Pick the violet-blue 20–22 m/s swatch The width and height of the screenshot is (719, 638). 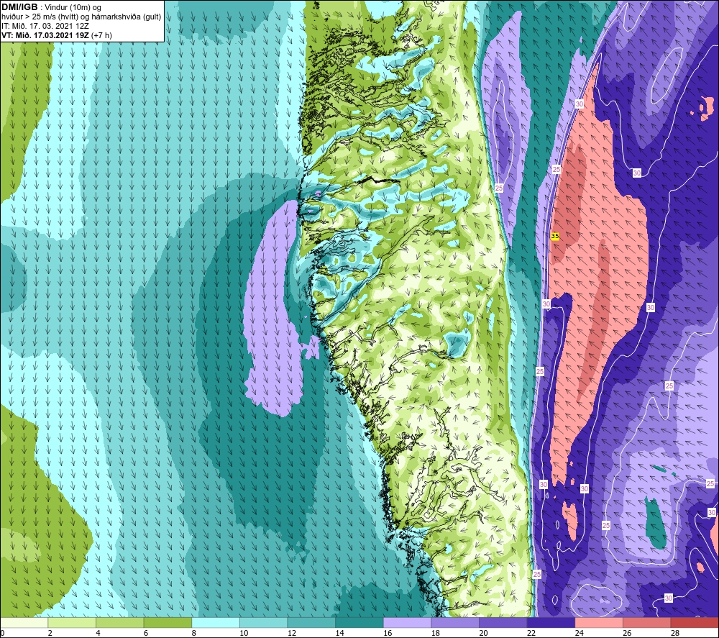pyautogui.click(x=503, y=623)
